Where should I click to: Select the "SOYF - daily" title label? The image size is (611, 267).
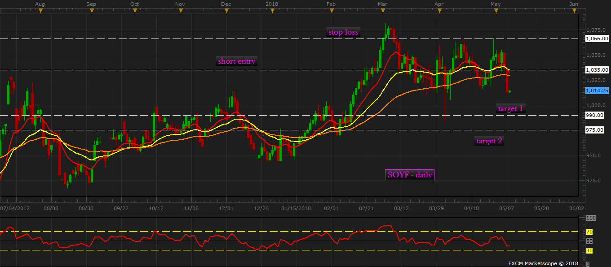click(x=410, y=175)
